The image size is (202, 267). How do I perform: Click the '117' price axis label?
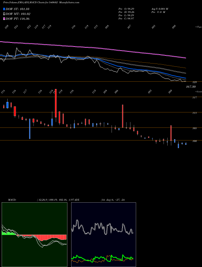coord(195,97)
